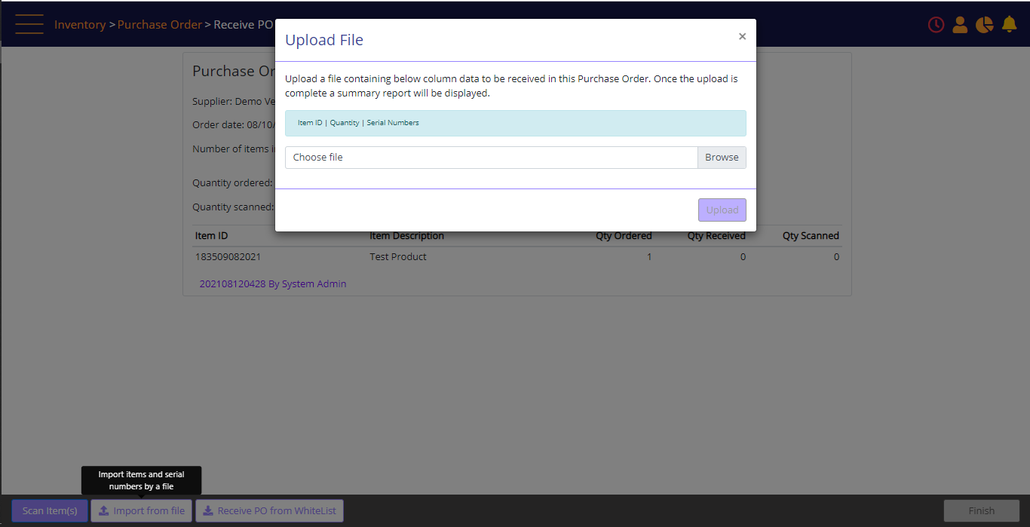Open the pie chart reports icon

tap(984, 25)
